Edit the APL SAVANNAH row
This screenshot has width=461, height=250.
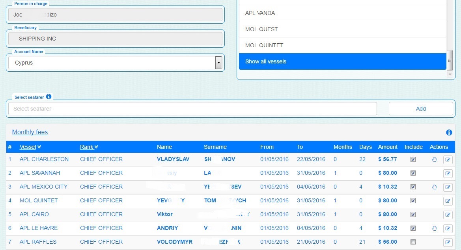pyautogui.click(x=448, y=173)
